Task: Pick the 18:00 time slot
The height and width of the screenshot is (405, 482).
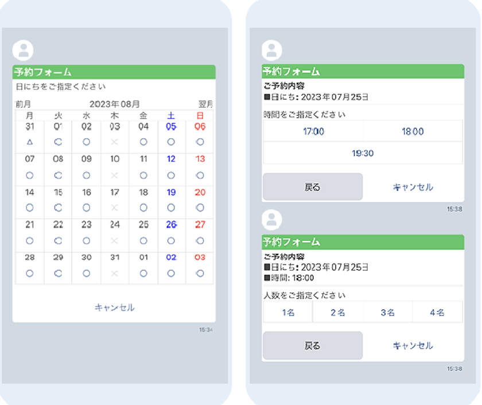Action: 413,131
